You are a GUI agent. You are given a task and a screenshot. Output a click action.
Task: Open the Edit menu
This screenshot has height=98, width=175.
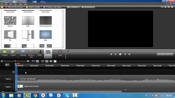[x=6, y=4]
